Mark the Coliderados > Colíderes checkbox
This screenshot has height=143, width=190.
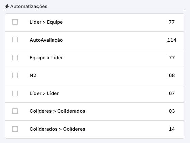click(x=15, y=129)
